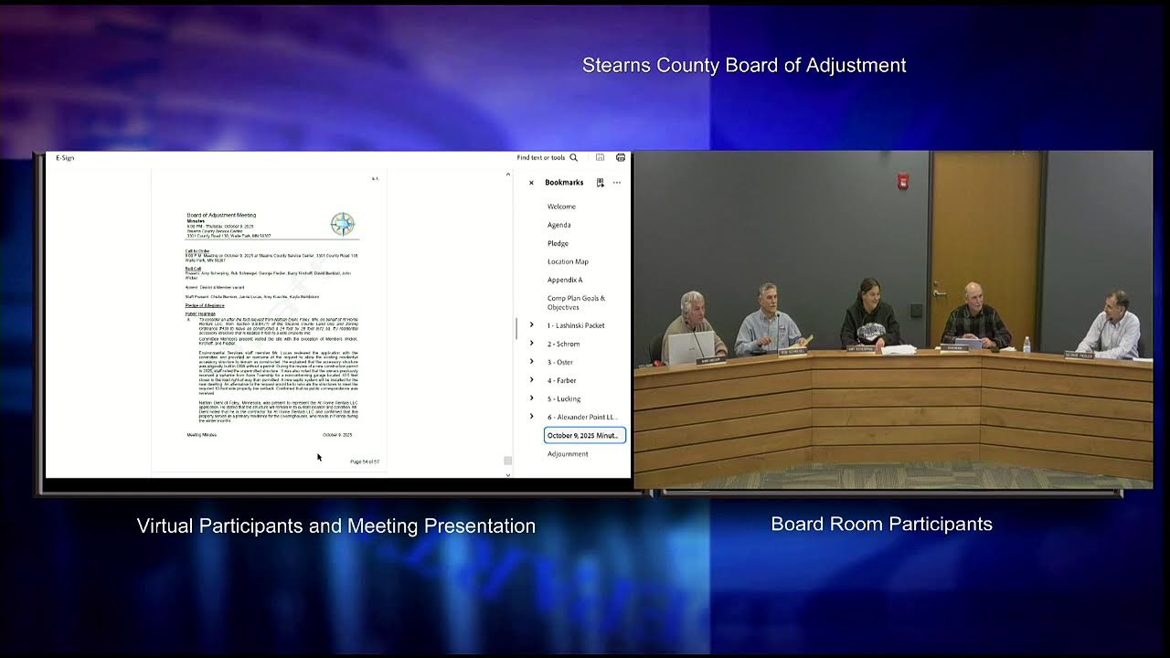Expand the 3 - Oster bookmark
This screenshot has width=1170, height=658.
pos(532,362)
